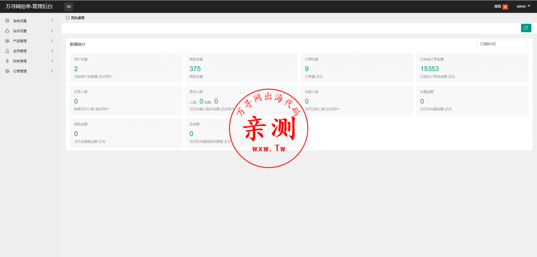Click the admin username
537x257 pixels.
point(521,6)
